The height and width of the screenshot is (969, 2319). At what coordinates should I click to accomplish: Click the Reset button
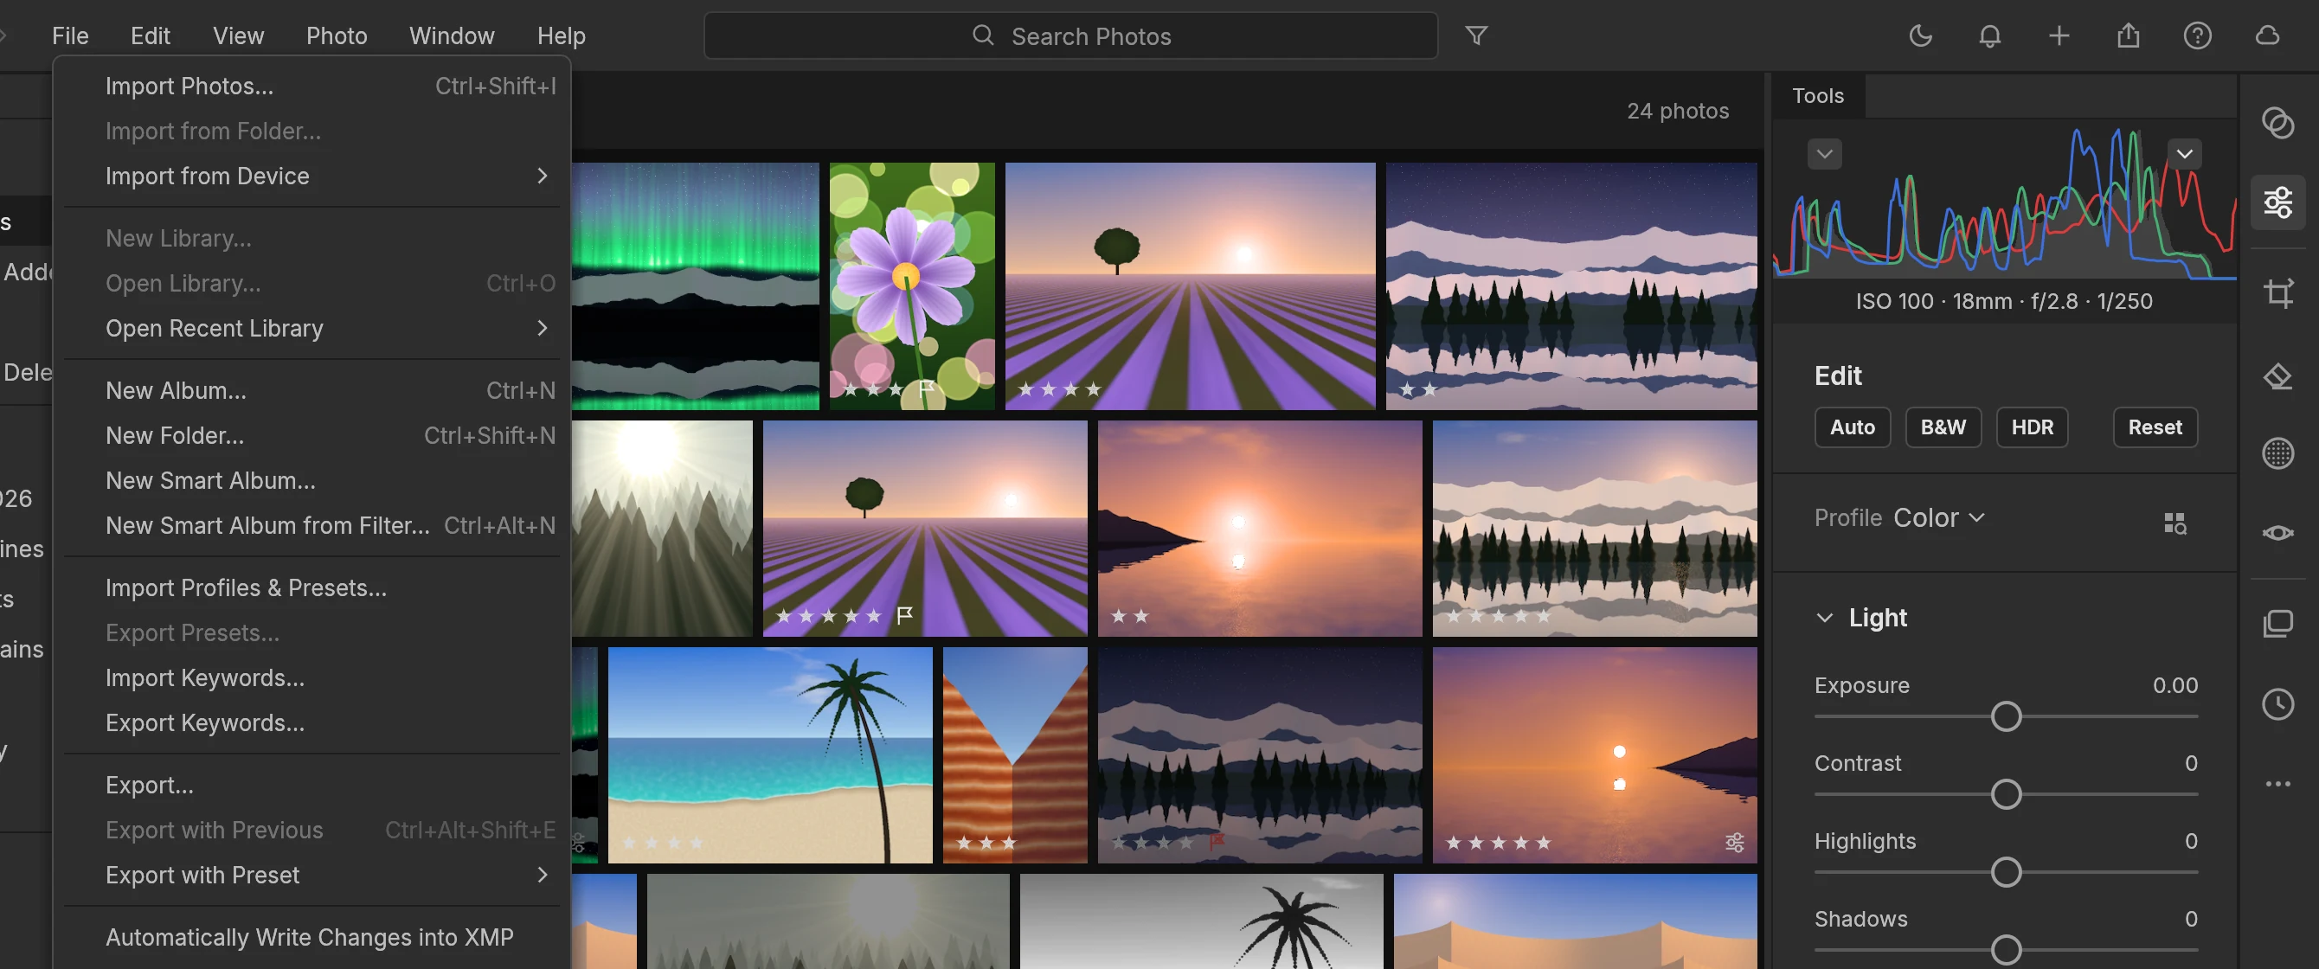click(2155, 427)
